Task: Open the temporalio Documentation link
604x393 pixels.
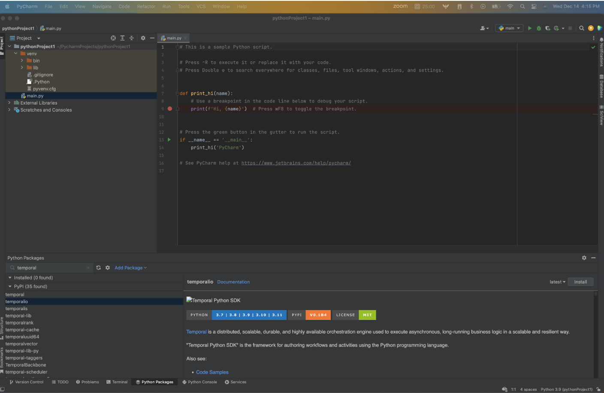Action: pos(233,282)
